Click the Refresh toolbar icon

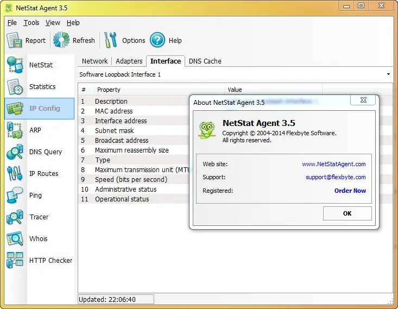pyautogui.click(x=61, y=40)
